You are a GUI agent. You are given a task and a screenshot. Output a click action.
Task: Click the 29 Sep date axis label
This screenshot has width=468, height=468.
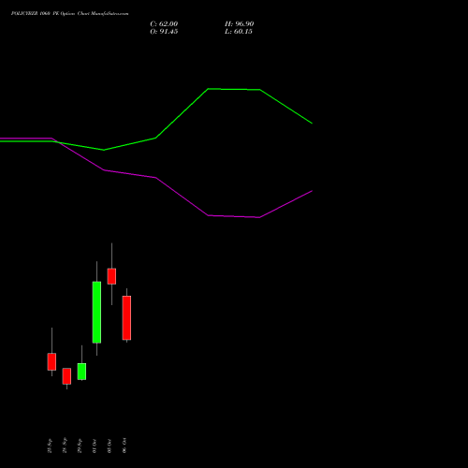coord(80,446)
